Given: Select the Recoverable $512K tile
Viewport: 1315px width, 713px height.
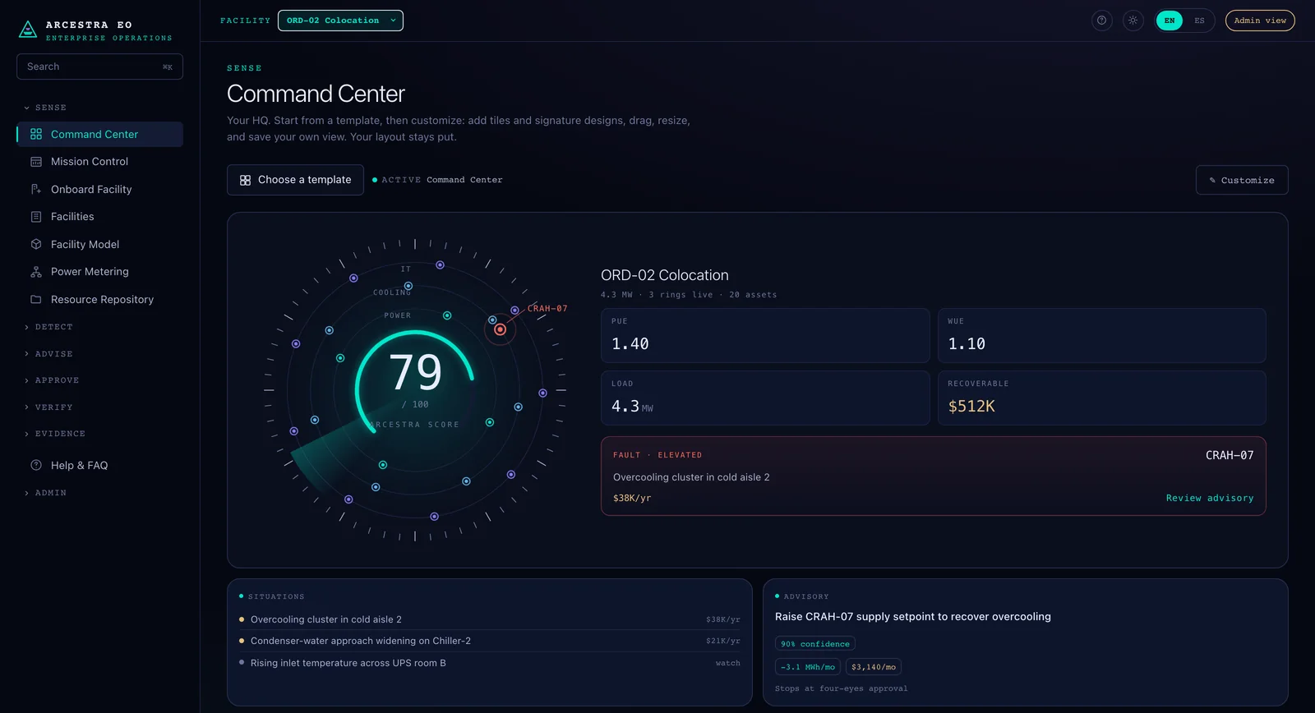Looking at the screenshot, I should (x=1102, y=398).
